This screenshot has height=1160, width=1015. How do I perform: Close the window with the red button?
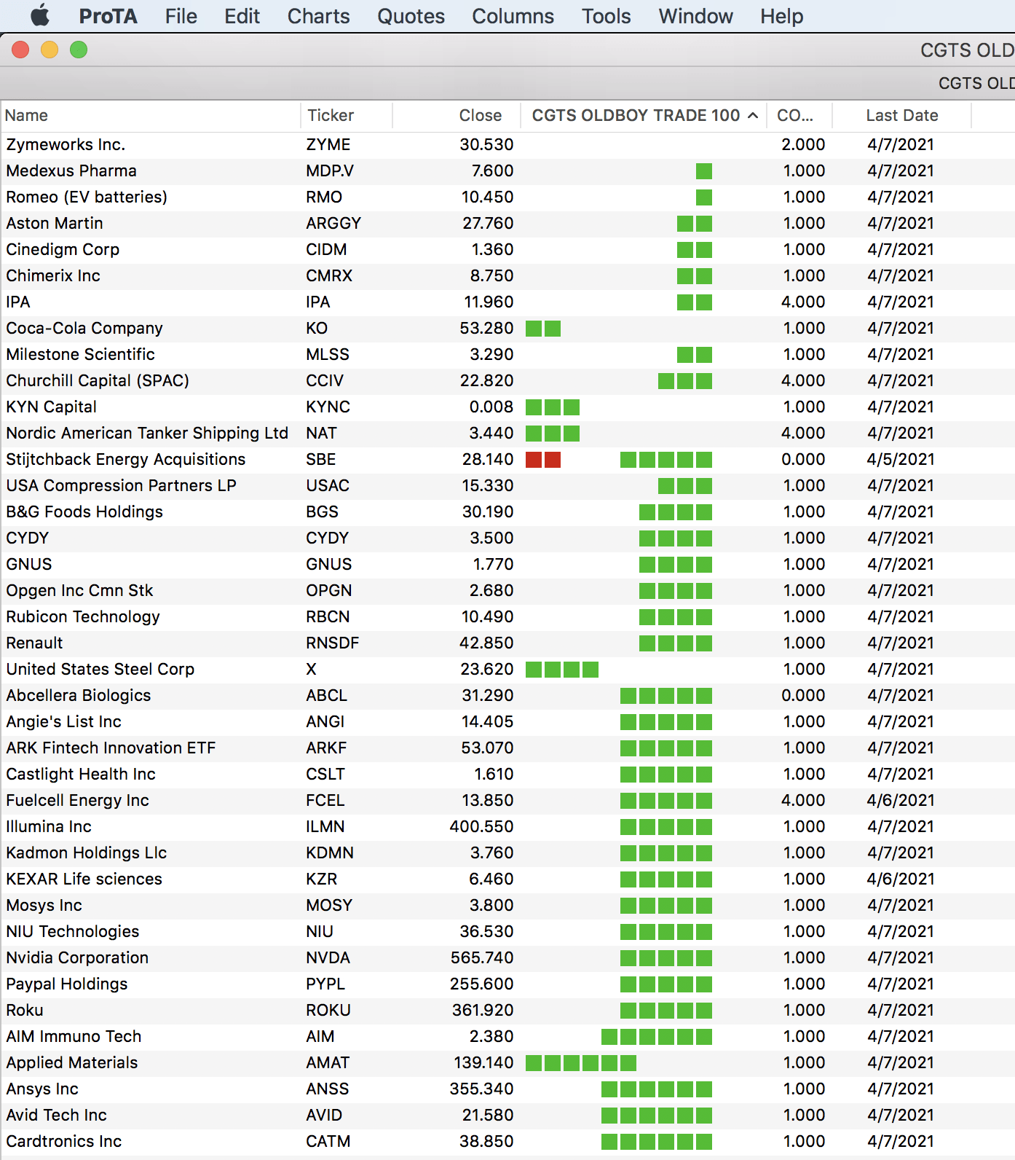pyautogui.click(x=20, y=50)
